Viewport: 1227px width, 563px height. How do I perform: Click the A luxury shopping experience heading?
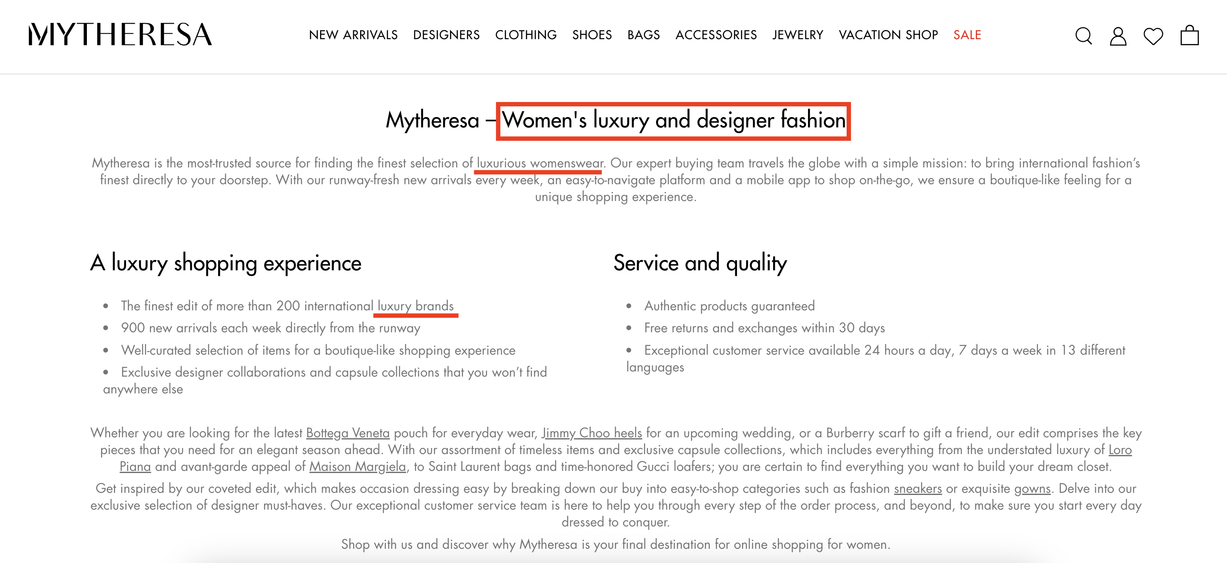[226, 263]
